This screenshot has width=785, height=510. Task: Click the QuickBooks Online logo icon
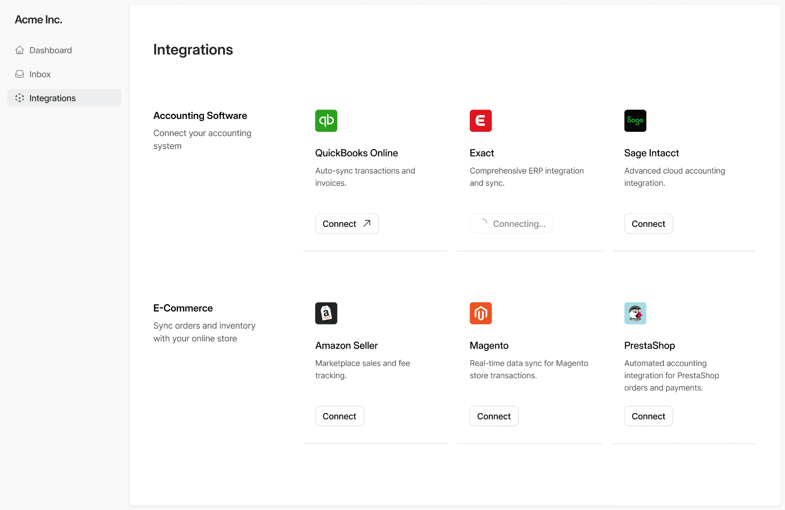[x=326, y=121]
